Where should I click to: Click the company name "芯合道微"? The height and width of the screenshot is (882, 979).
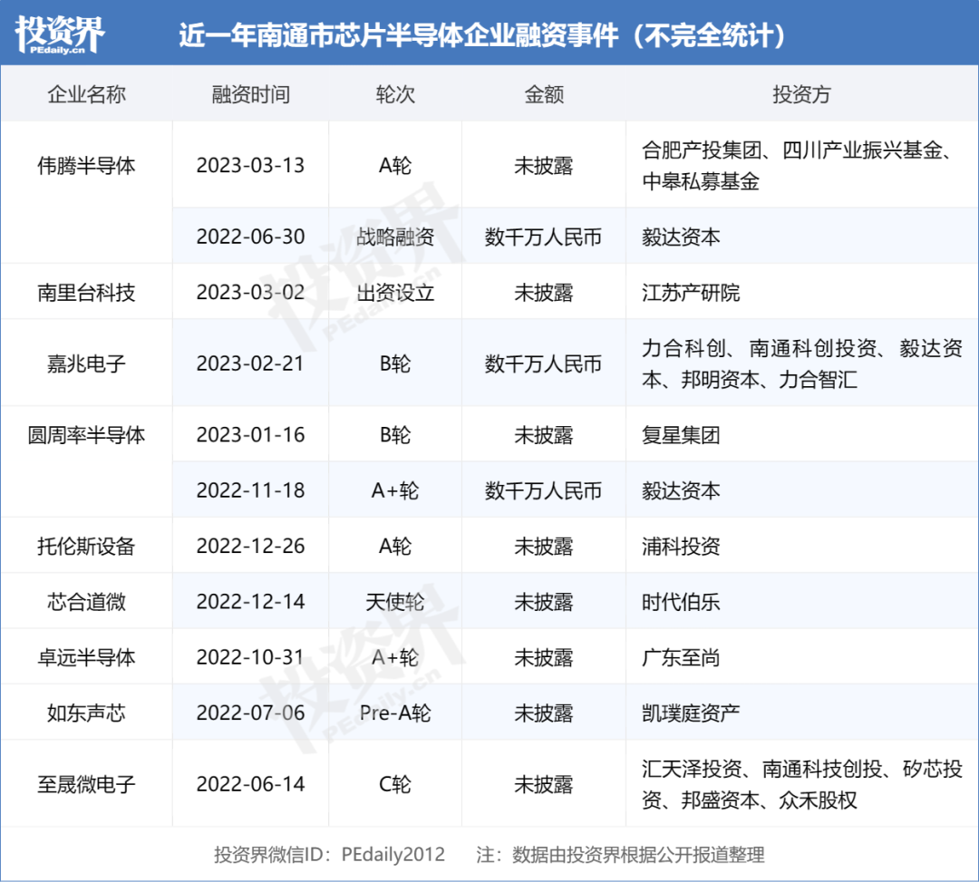[x=86, y=601]
